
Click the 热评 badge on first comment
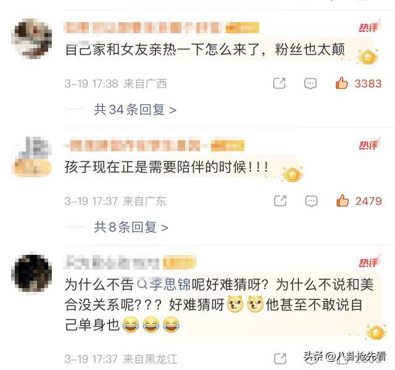369,27
